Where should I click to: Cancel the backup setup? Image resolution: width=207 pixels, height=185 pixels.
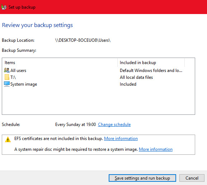192,178
